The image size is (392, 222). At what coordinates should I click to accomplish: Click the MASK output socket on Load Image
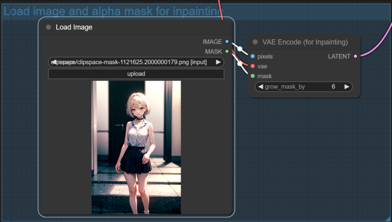[x=227, y=52]
